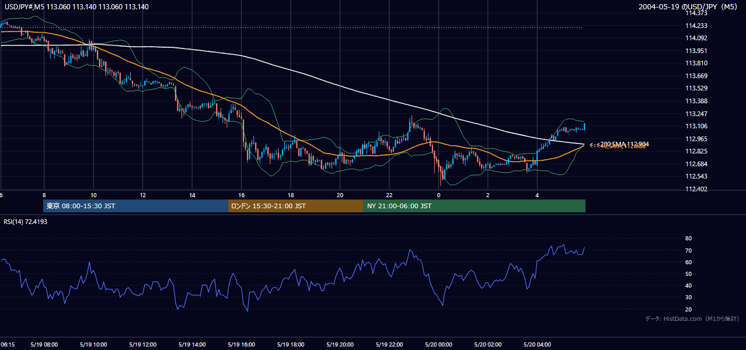
Task: Click price axis label 112.684
Action: 696,164
